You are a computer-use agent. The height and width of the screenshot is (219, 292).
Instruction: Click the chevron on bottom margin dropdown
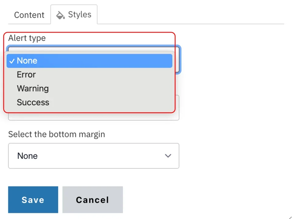[168, 156]
